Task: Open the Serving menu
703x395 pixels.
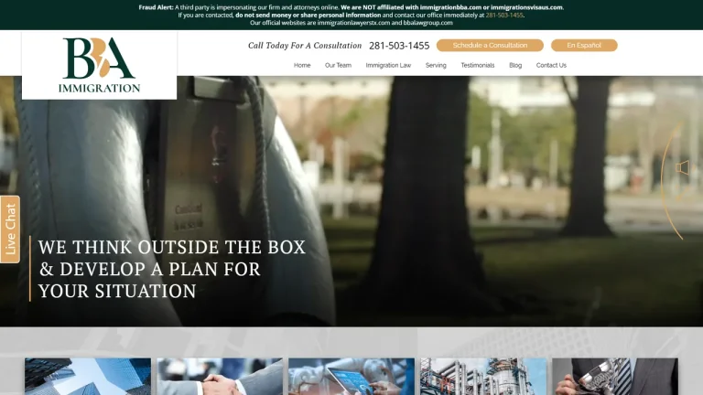Action: (x=436, y=66)
